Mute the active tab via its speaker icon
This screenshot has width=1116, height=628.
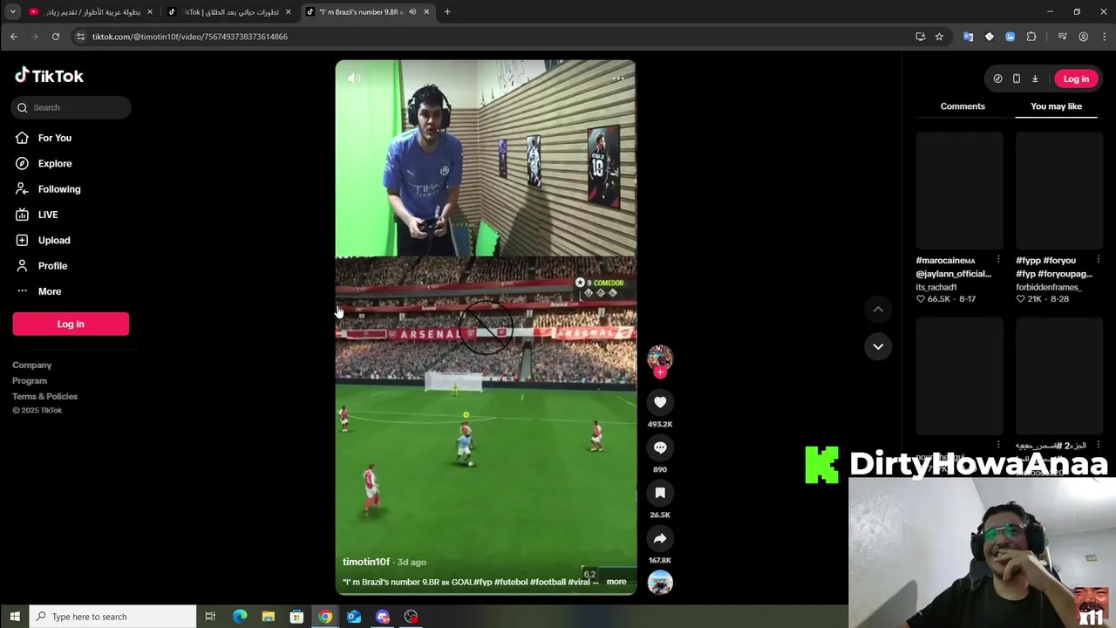click(x=412, y=12)
